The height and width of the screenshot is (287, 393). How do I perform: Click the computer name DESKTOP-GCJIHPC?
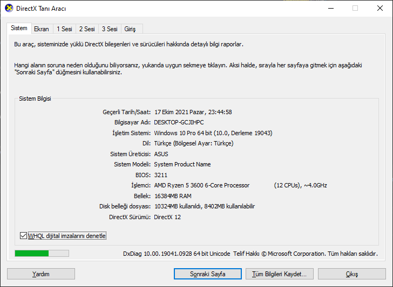point(179,123)
